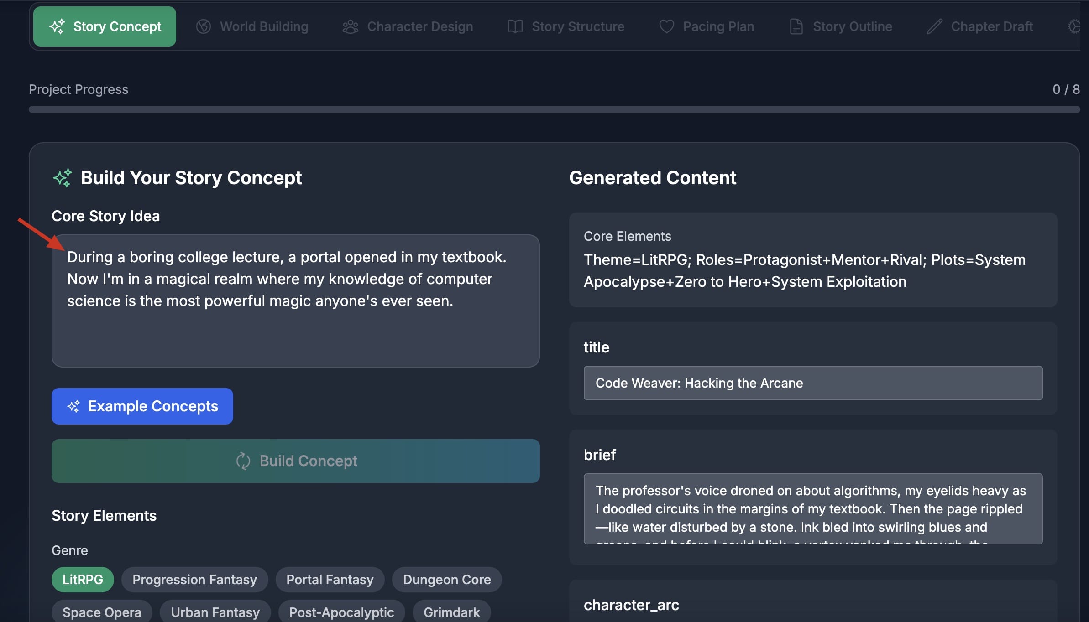Select the Progression Fantasy genre chip

[194, 580]
